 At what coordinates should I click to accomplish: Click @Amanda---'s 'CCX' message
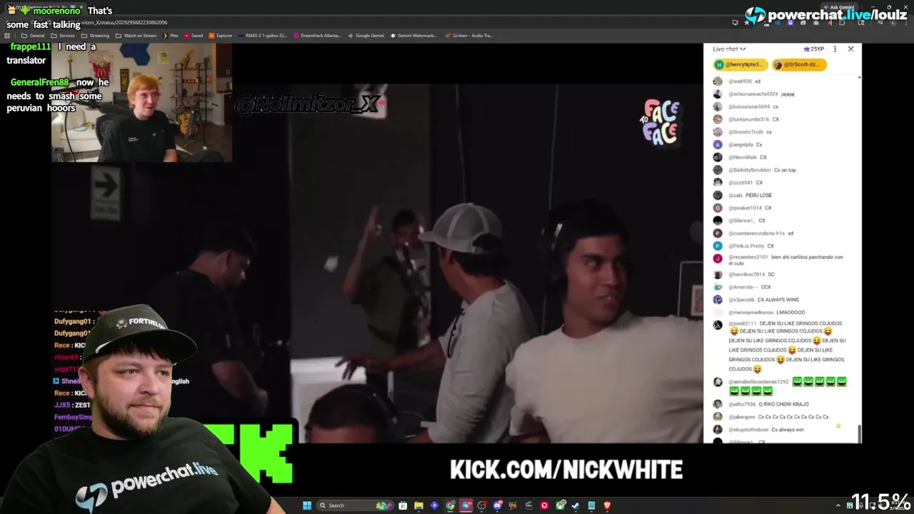click(765, 287)
